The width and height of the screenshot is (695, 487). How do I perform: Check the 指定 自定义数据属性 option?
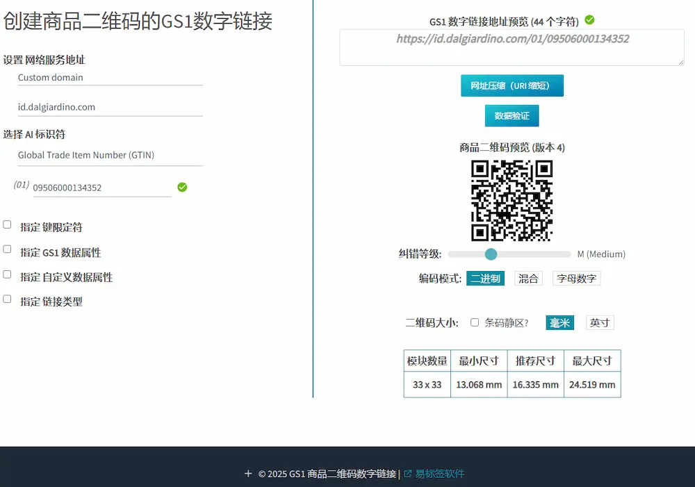(x=7, y=274)
